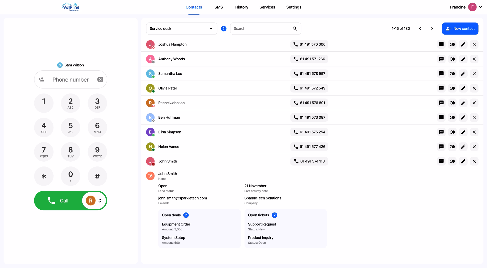Click the green Call button
The image size is (487, 268).
click(58, 201)
